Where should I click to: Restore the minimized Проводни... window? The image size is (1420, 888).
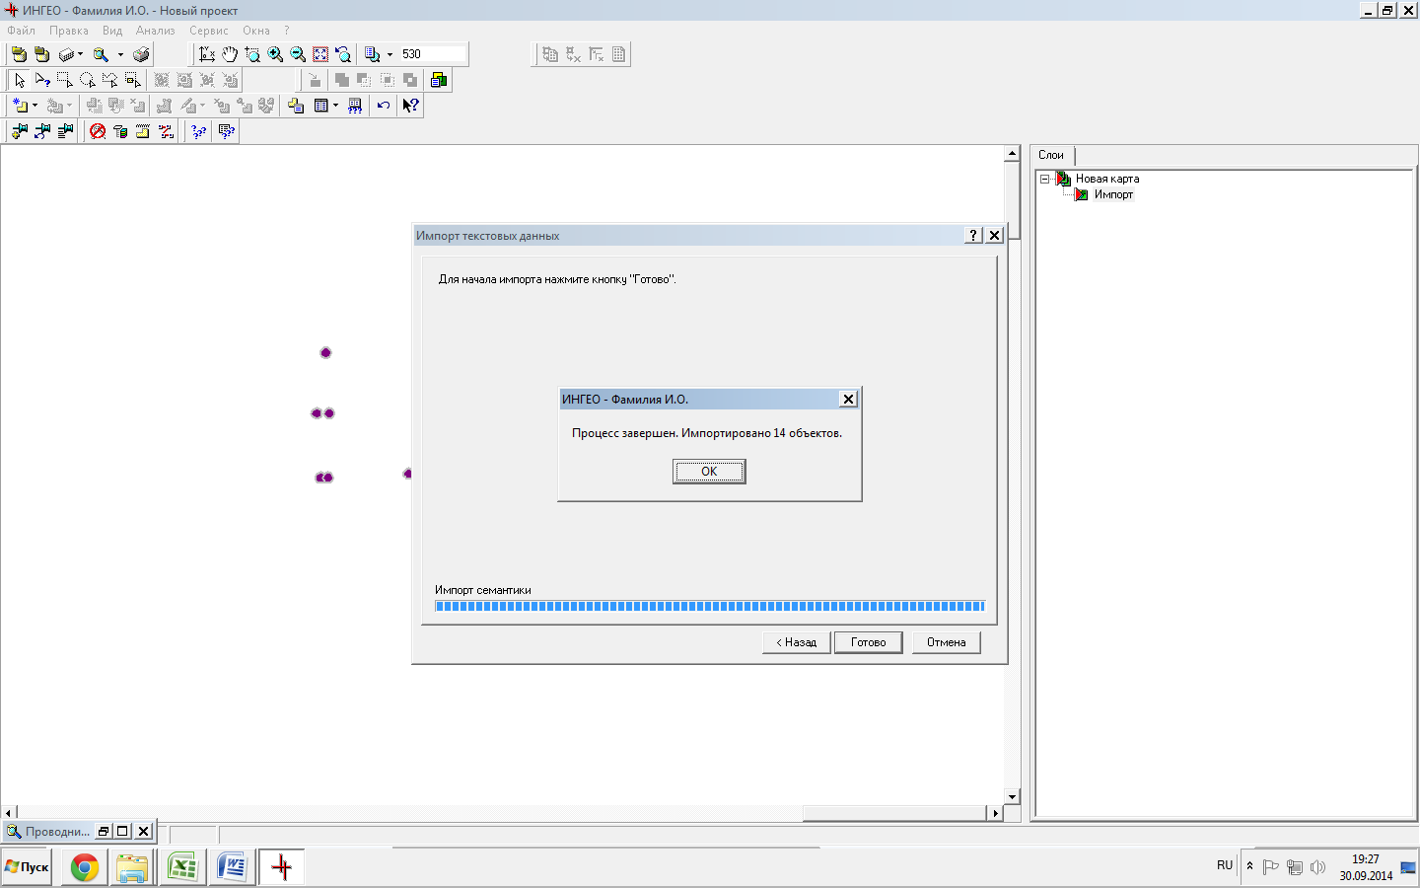pos(104,832)
